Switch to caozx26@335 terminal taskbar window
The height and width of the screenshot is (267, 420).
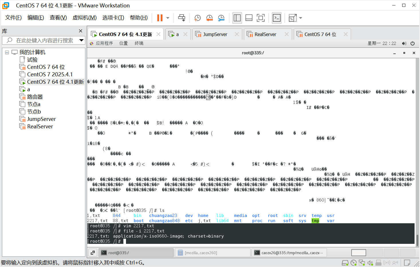289,253
